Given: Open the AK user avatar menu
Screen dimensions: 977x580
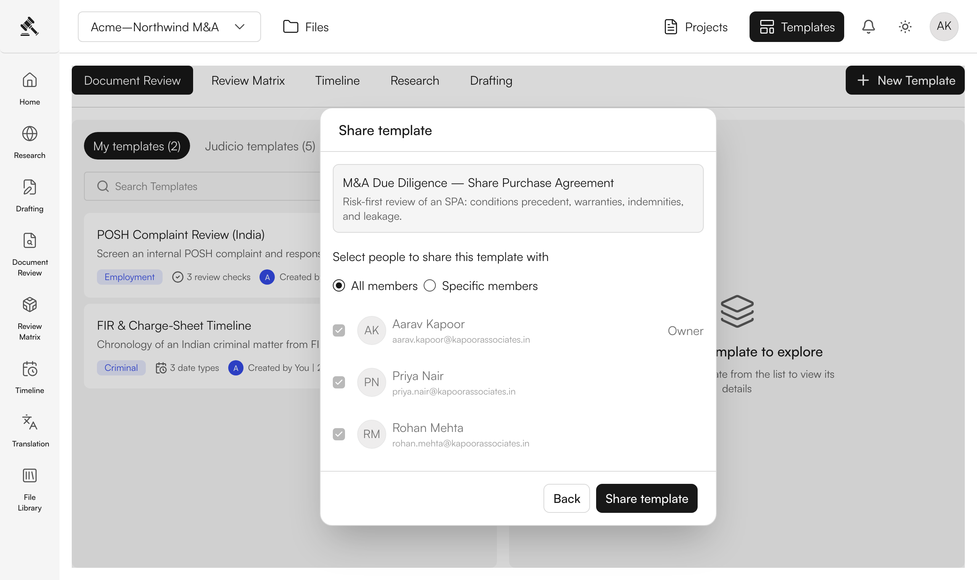Looking at the screenshot, I should 944,27.
